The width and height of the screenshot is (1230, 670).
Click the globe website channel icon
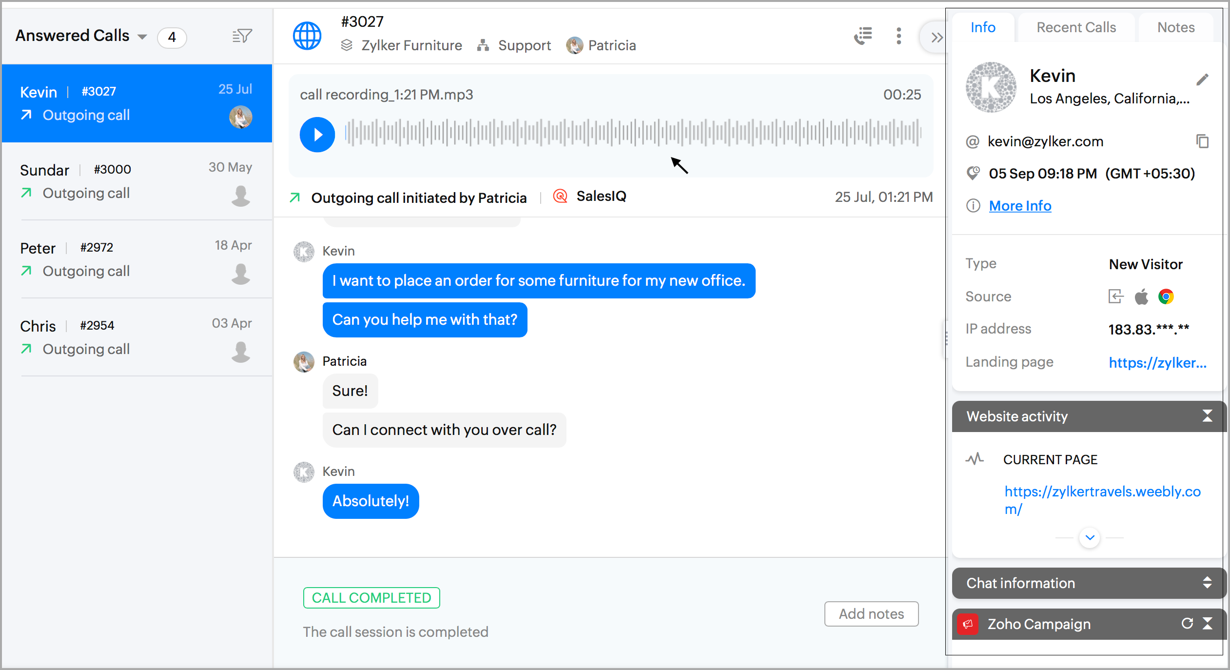(x=307, y=36)
